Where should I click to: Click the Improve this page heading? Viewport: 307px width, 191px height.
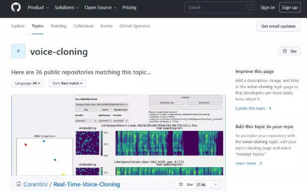point(255,71)
